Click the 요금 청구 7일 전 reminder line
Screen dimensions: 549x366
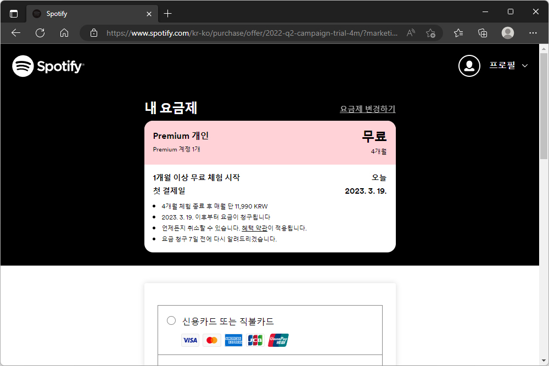click(219, 239)
